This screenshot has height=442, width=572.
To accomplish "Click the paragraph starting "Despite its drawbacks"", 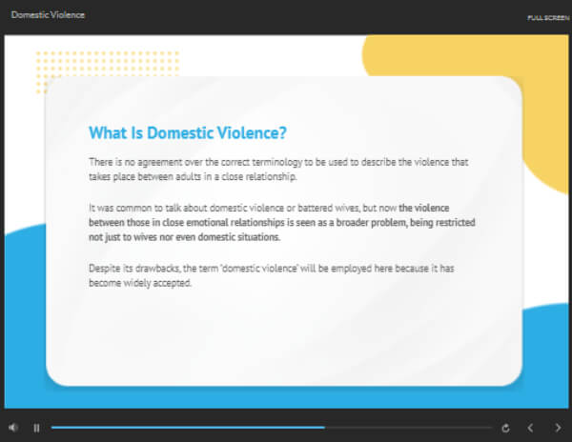I will (276, 276).
